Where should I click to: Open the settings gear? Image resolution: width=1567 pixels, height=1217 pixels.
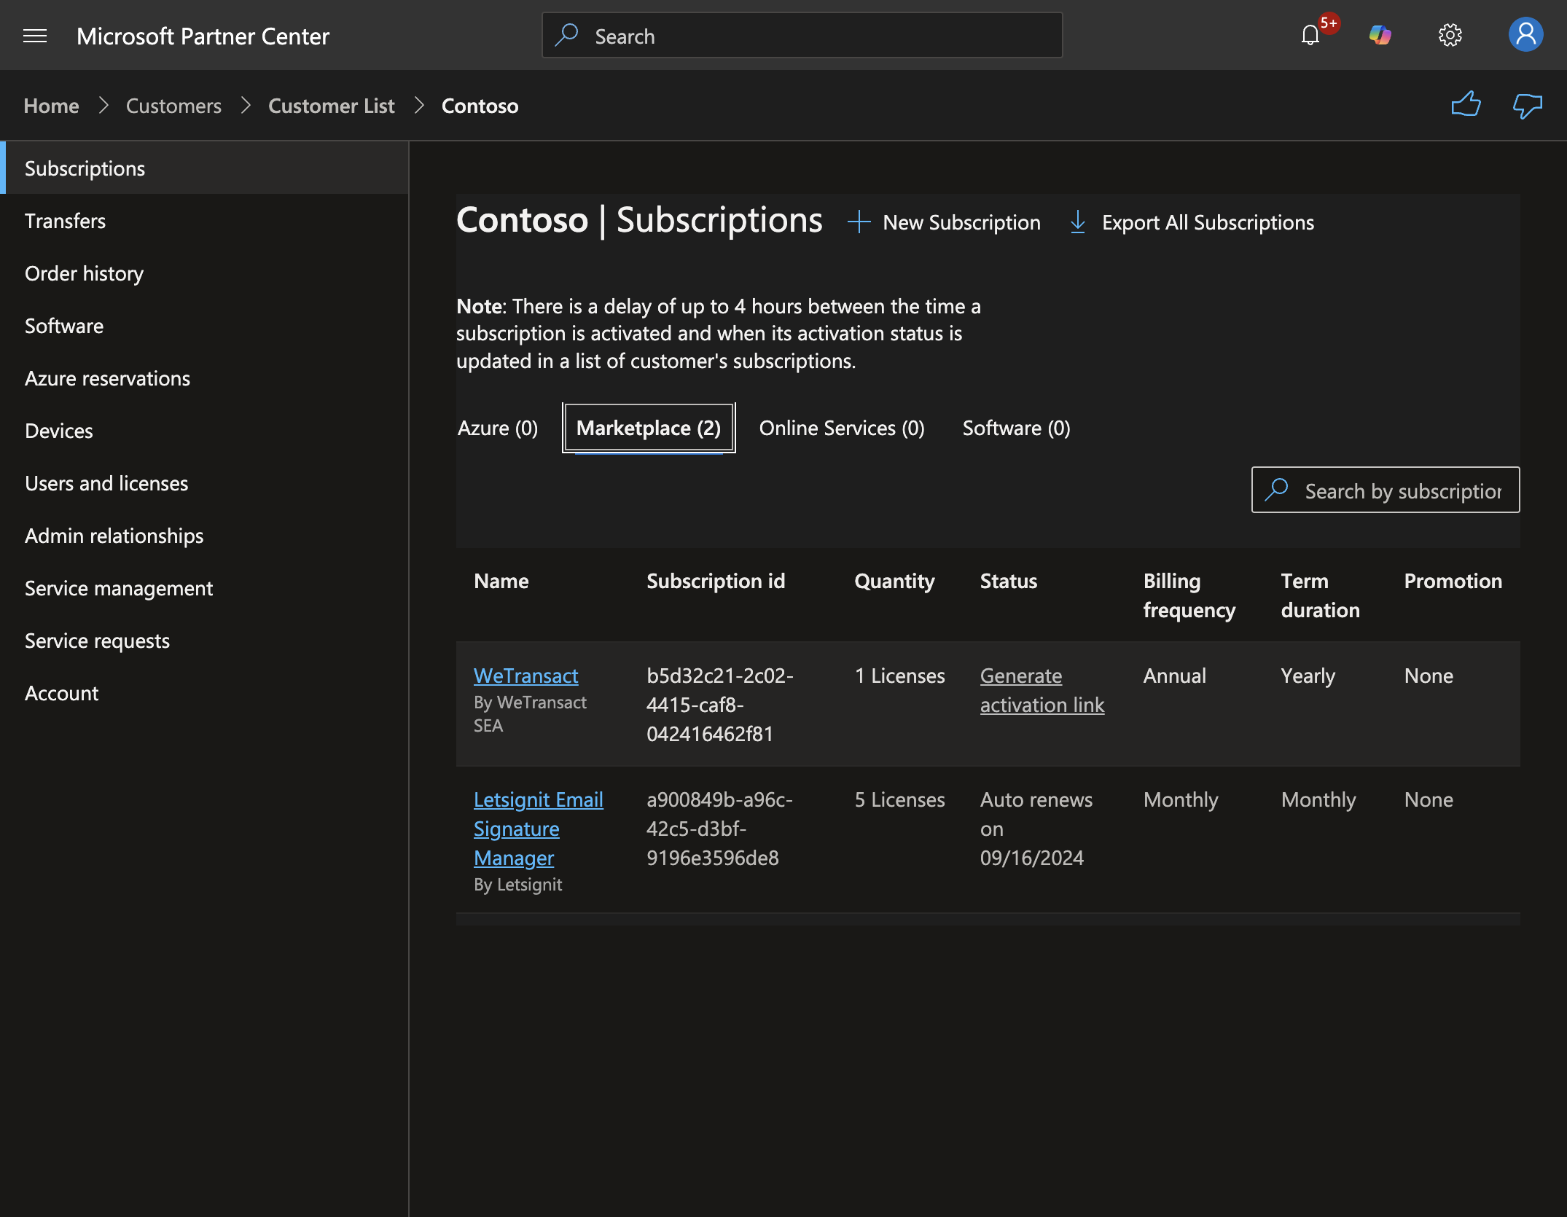point(1450,35)
